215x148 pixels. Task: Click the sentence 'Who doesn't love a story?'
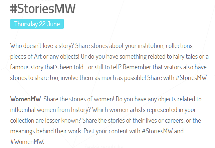[x=42, y=46]
